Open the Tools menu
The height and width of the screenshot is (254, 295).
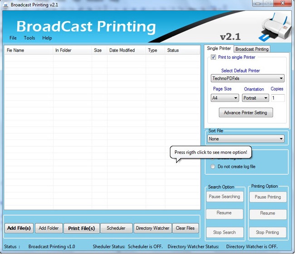(x=29, y=38)
